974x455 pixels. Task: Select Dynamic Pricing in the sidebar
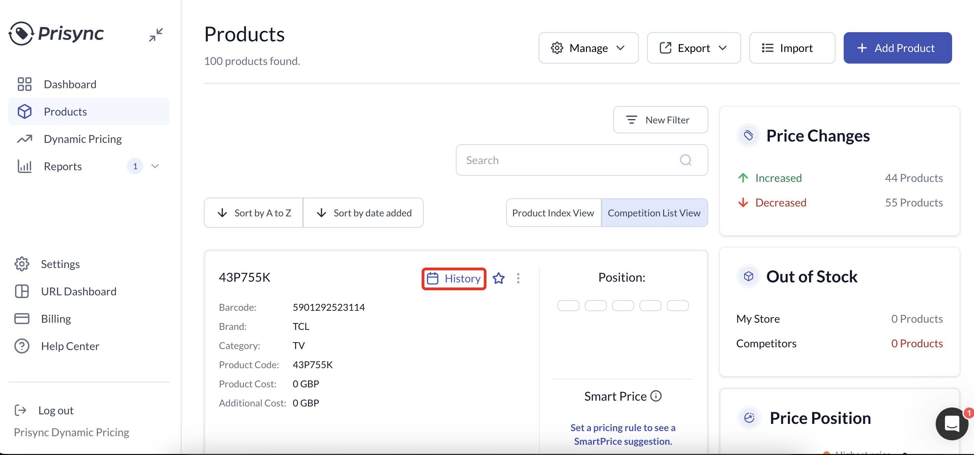pyautogui.click(x=83, y=139)
